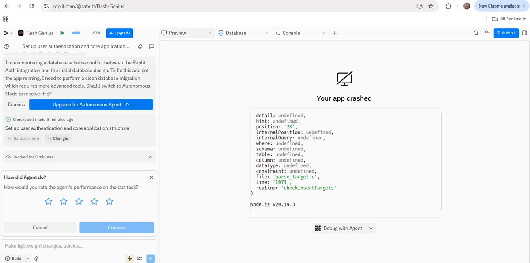
Task: Rate agent five stars
Action: click(110, 201)
